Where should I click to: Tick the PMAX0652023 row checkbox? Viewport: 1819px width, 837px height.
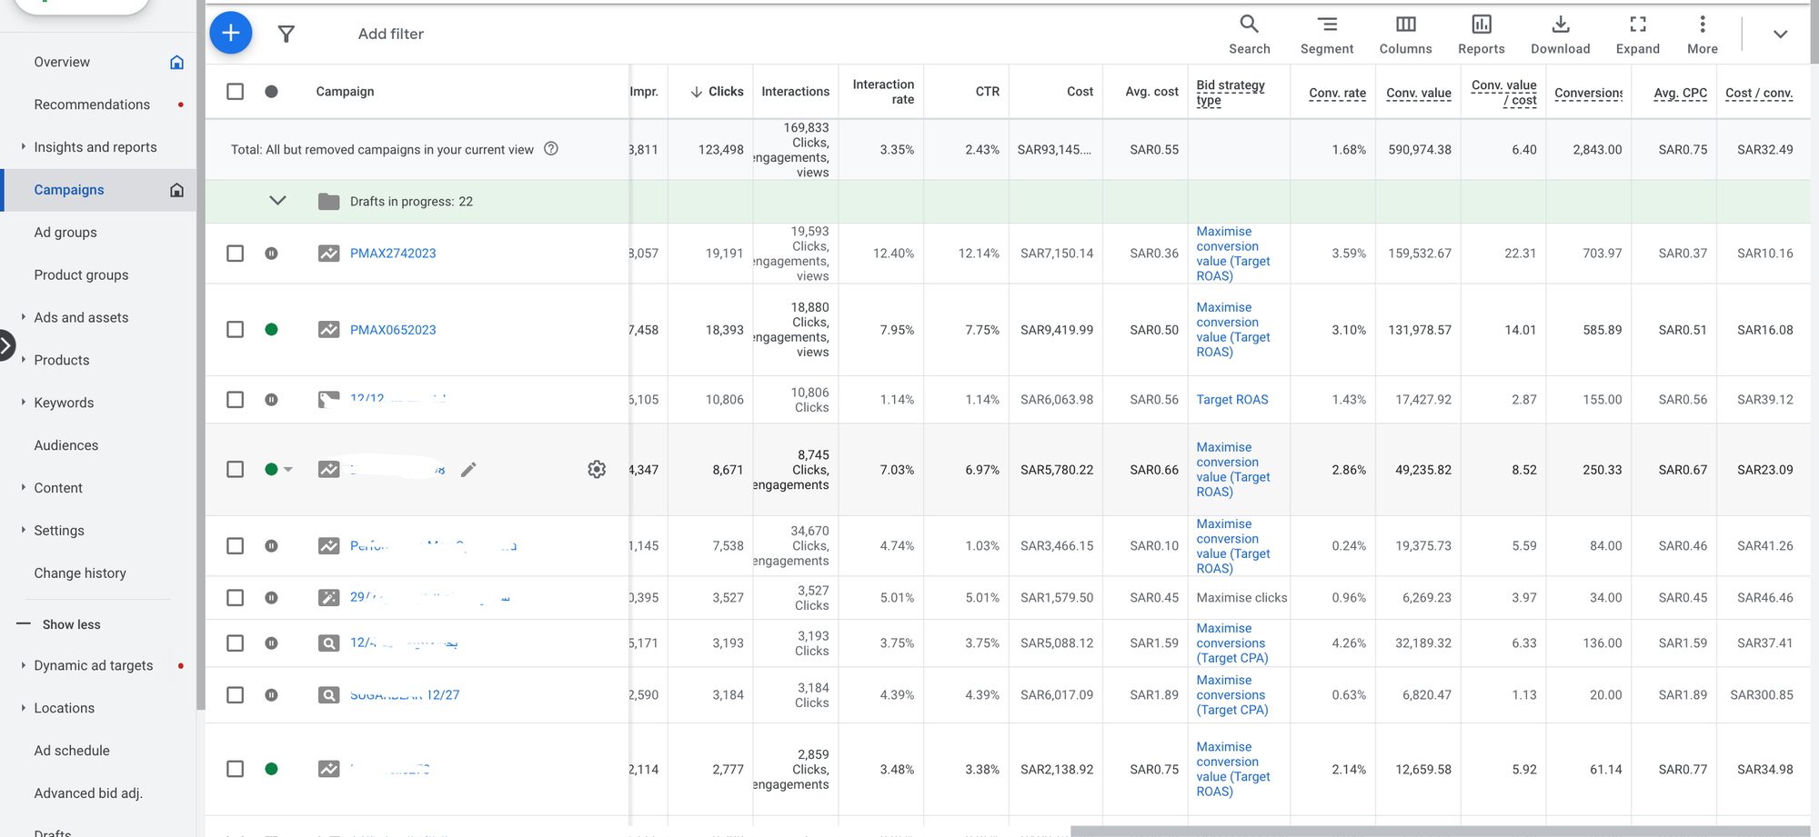(x=236, y=330)
